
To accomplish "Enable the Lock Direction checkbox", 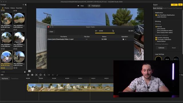I will click(x=156, y=17).
